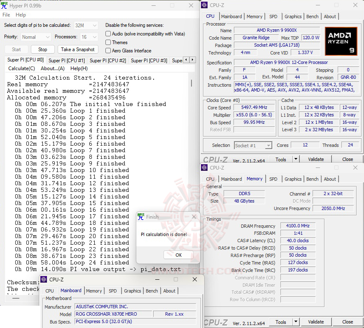Open the File menu in Hyper PI
364x328 pixels.
click(6, 14)
